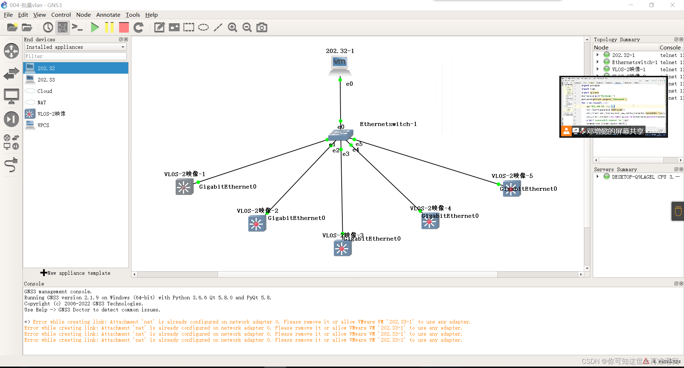Screen dimensions: 684x368
Task: Take a screenshot with the camera icon
Action: (262, 27)
